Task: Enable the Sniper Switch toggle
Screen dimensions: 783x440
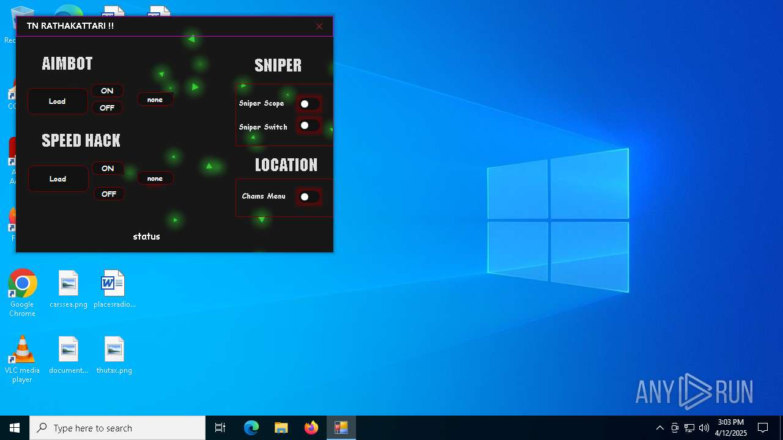Action: point(309,125)
